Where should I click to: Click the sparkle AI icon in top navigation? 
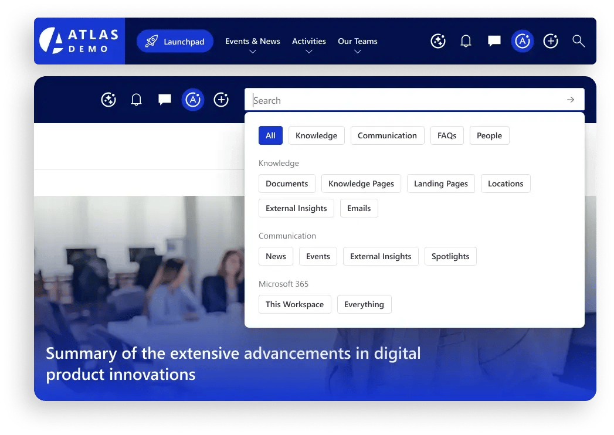coord(437,41)
